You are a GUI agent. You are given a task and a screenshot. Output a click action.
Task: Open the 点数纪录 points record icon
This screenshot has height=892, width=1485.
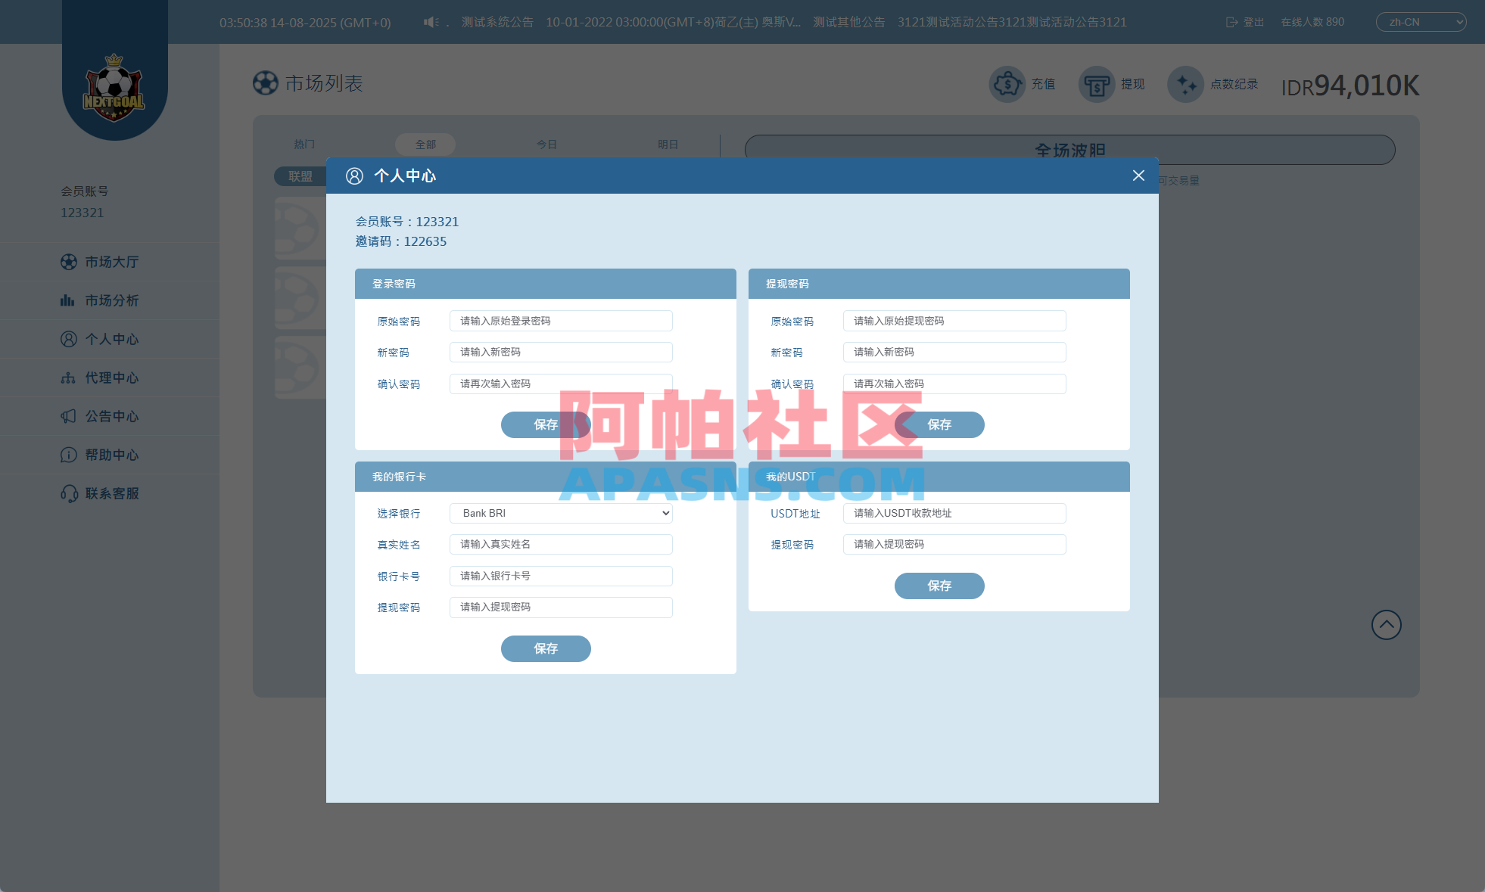click(1185, 84)
